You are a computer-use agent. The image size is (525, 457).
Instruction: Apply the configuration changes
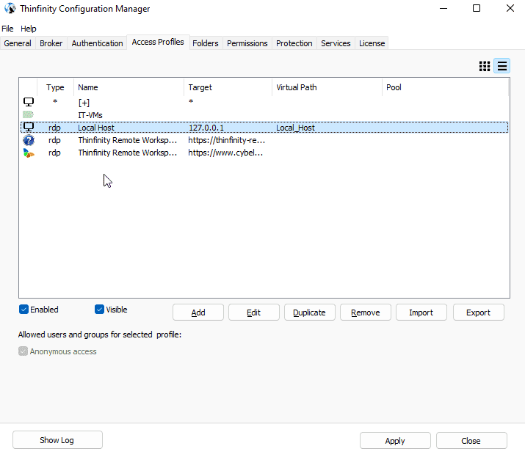pyautogui.click(x=395, y=441)
